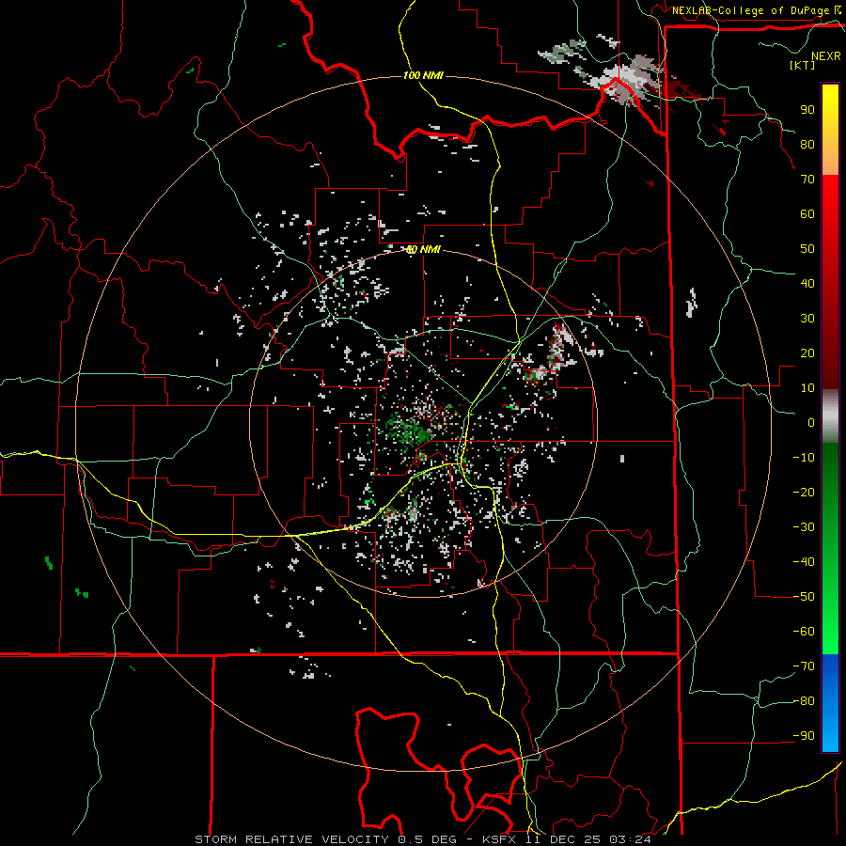The image size is (846, 846).
Task: Select the 100 NMI range ring label
Action: tap(423, 75)
